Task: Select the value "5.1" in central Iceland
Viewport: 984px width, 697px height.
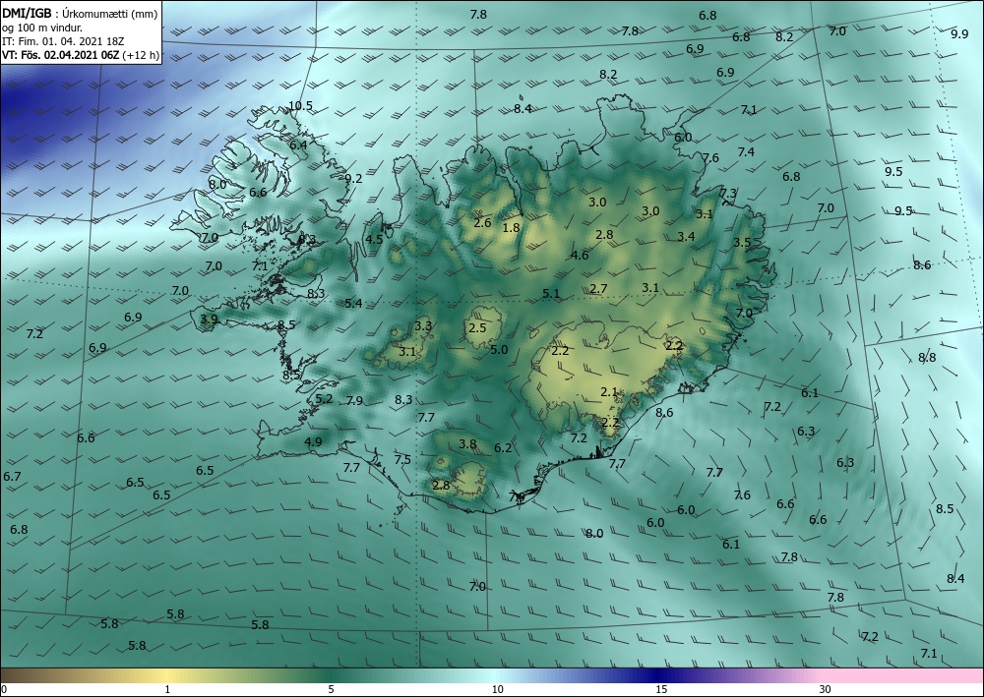Action: pos(551,293)
